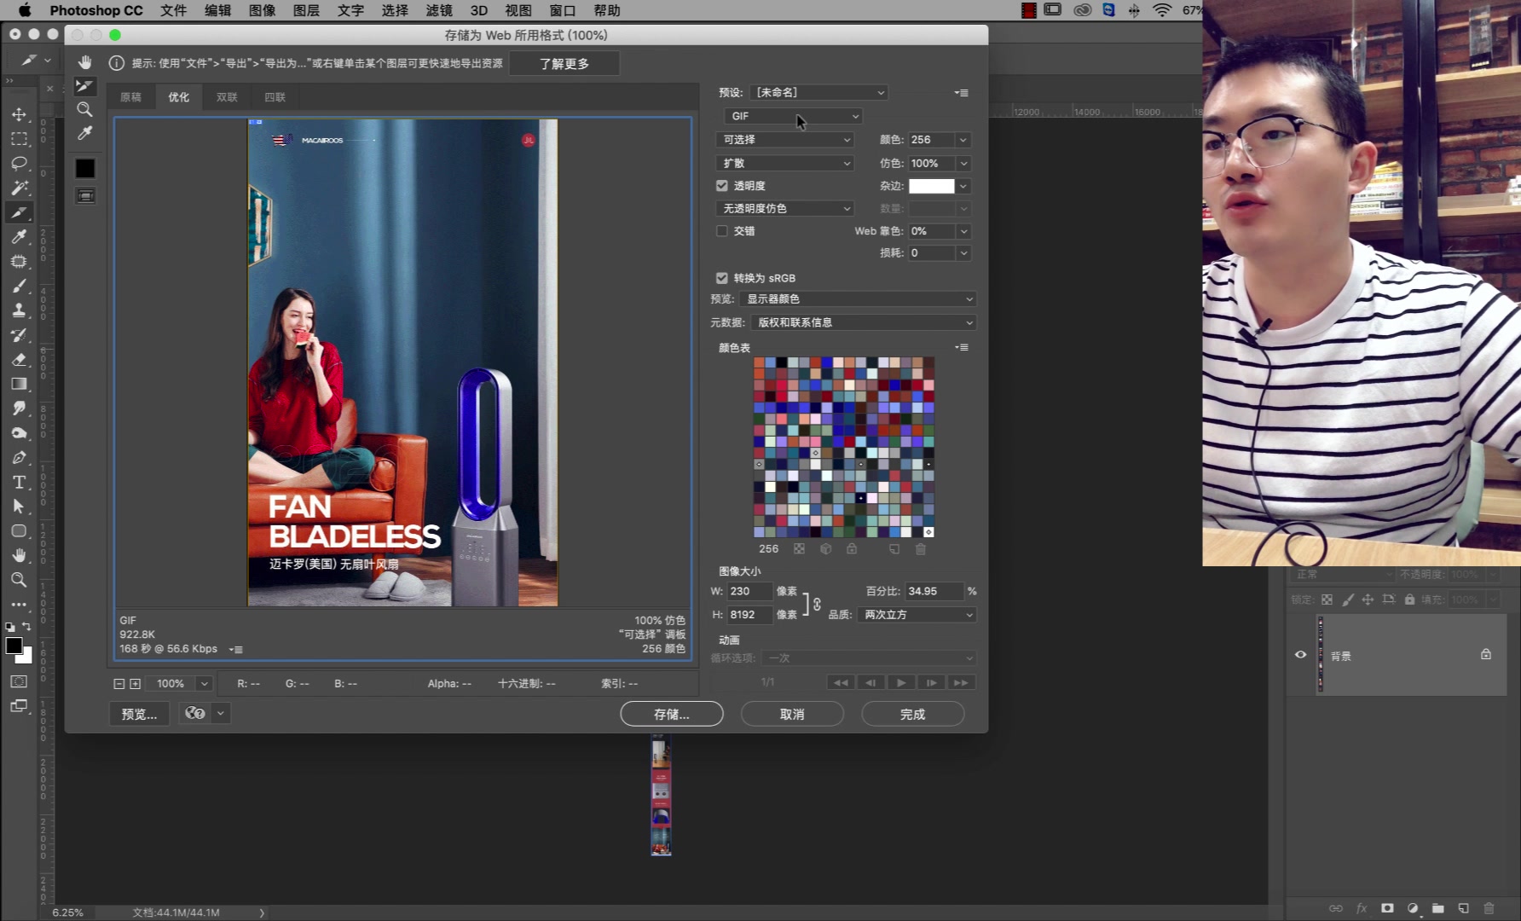The height and width of the screenshot is (921, 1521).
Task: Click the new color icon in the color table
Action: (894, 549)
